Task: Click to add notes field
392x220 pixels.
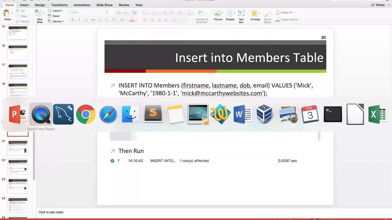Action: [x=51, y=212]
